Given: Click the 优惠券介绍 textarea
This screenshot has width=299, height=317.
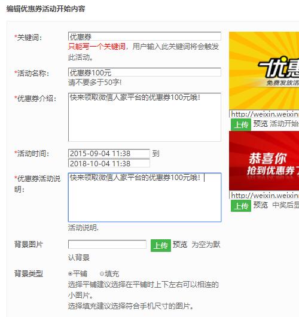Looking at the screenshot, I should pyautogui.click(x=145, y=117).
